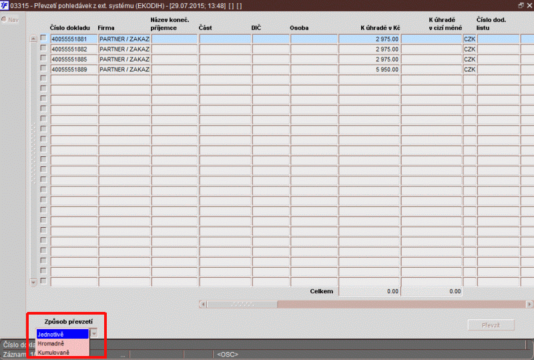The height and width of the screenshot is (360, 534).
Task: Click the K úhradě v Kč column header
Action: [380, 28]
